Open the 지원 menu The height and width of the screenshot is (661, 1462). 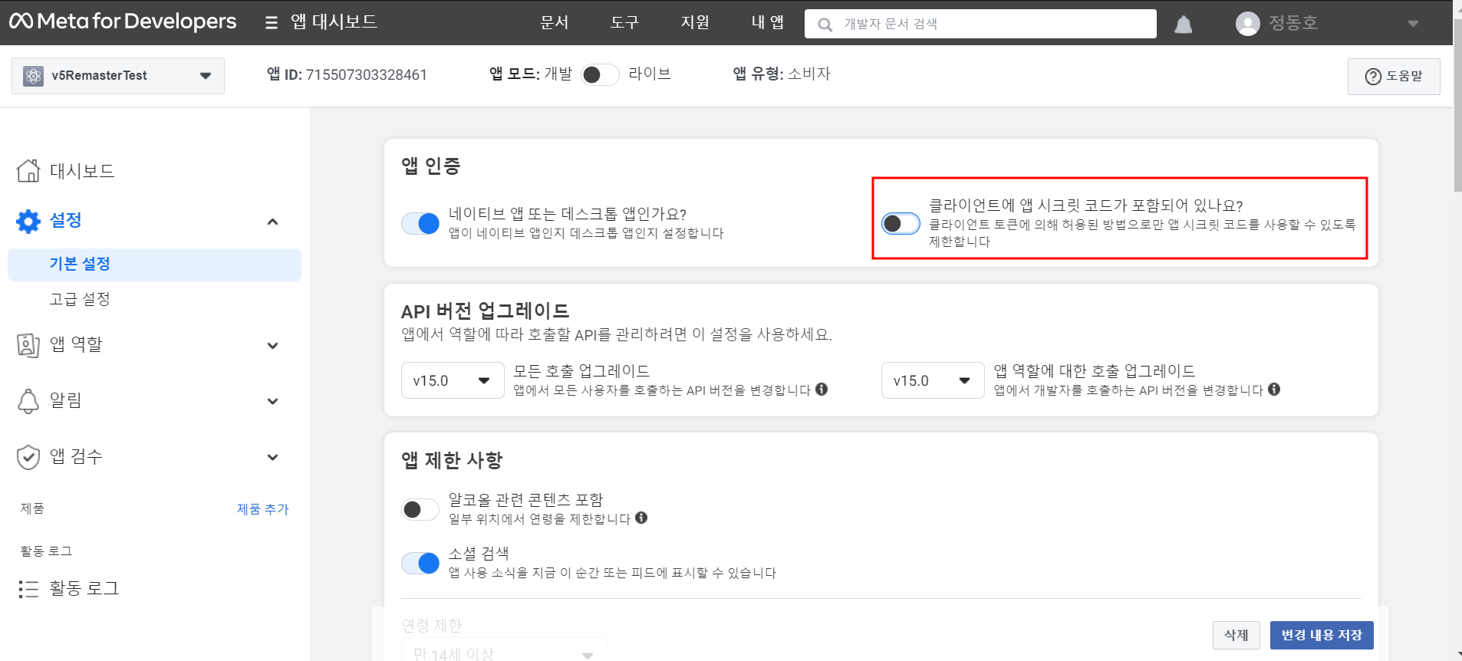(x=695, y=23)
